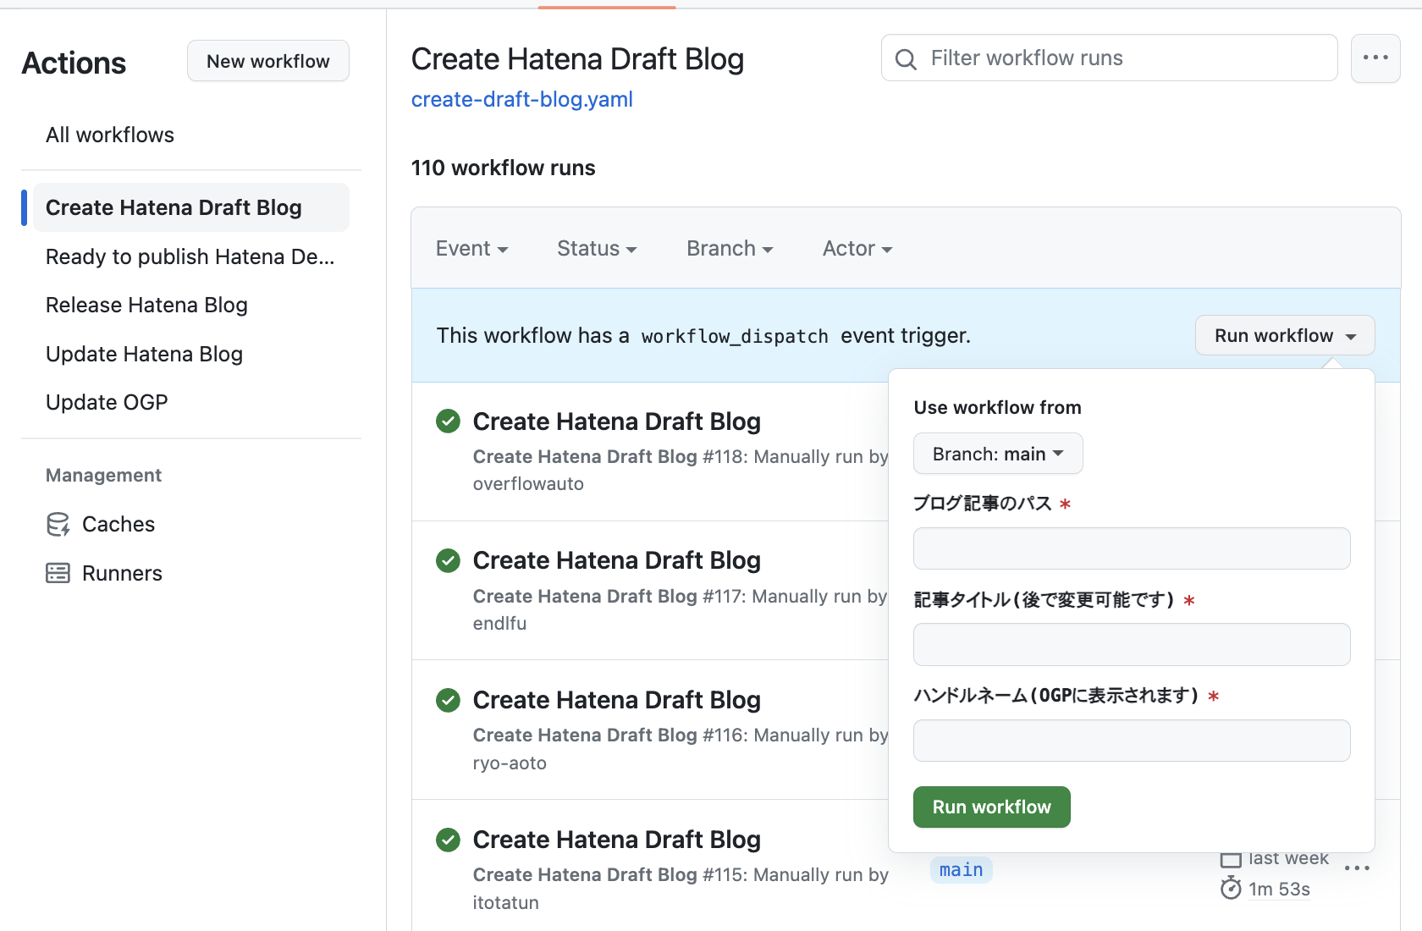The height and width of the screenshot is (931, 1422).
Task: Expand the Actor filter dropdown
Action: [x=857, y=249]
